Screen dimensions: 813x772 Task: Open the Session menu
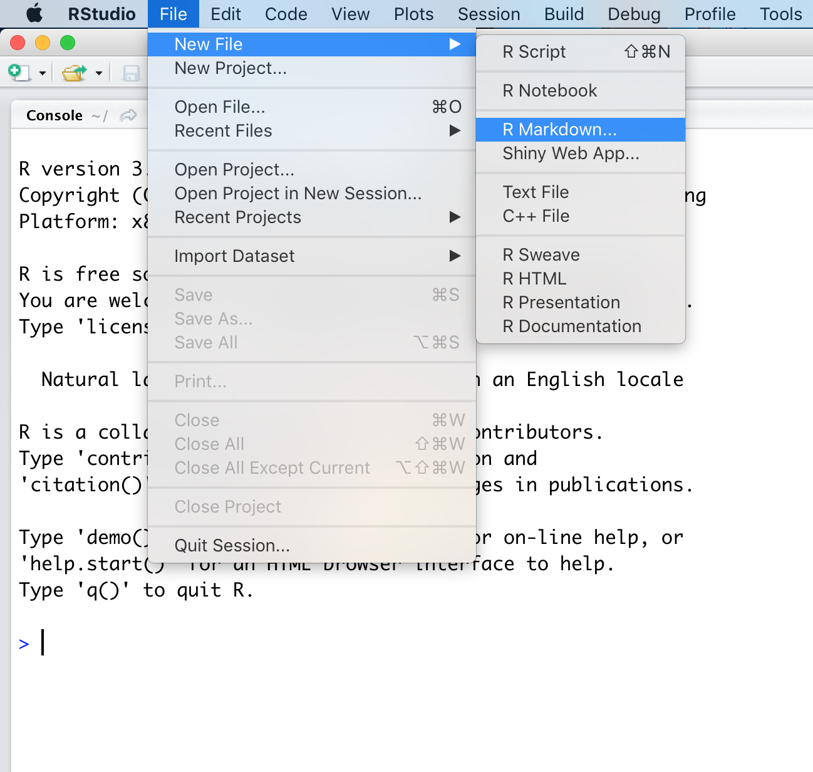coord(489,14)
